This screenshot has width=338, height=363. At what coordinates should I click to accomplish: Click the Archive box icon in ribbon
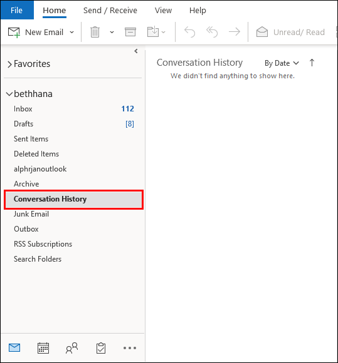130,32
